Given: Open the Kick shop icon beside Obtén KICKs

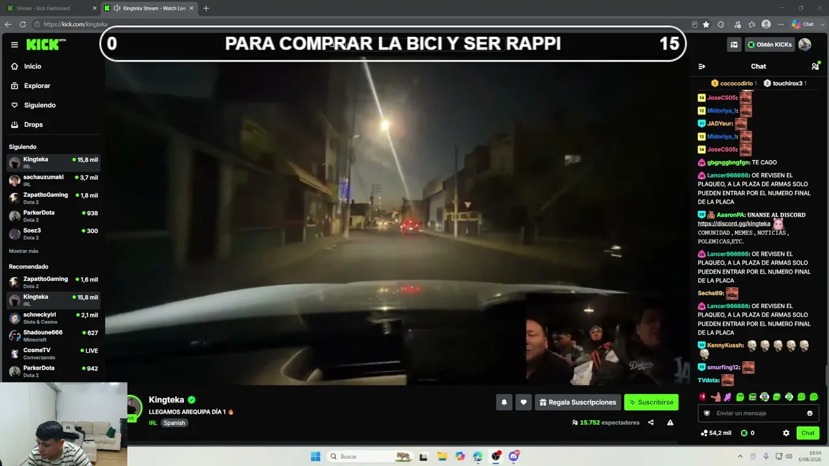Looking at the screenshot, I should pos(734,45).
